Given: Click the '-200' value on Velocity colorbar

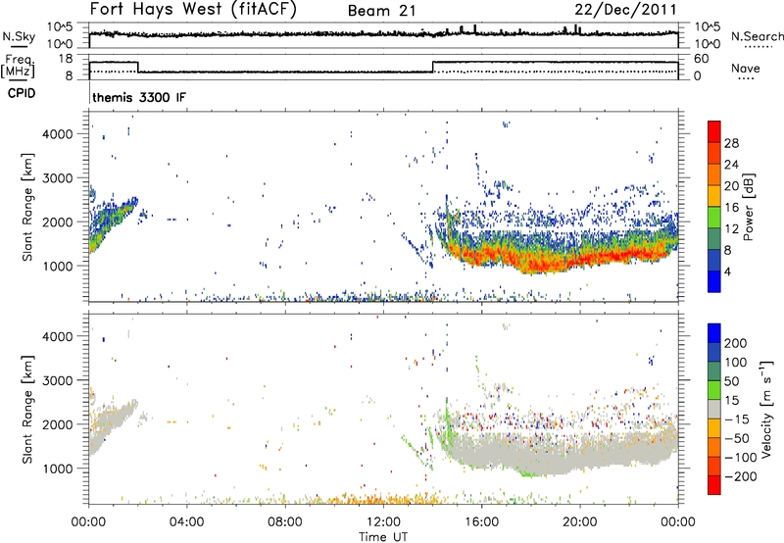Looking at the screenshot, I should coord(741,476).
